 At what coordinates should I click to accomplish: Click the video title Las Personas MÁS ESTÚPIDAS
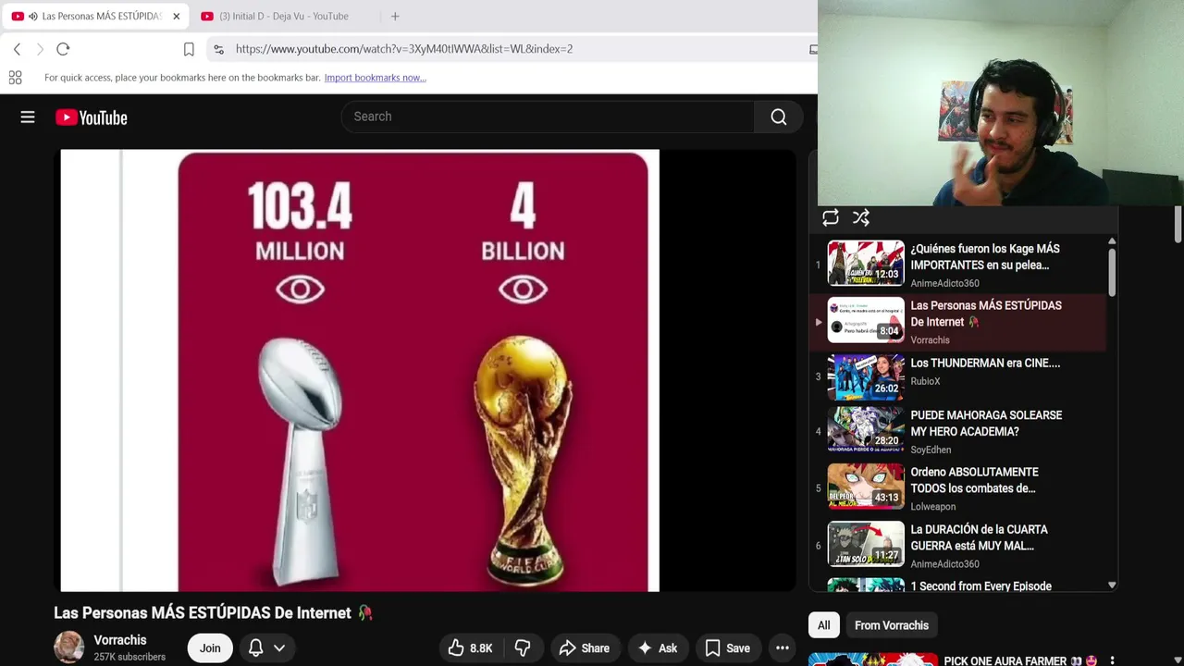213,613
